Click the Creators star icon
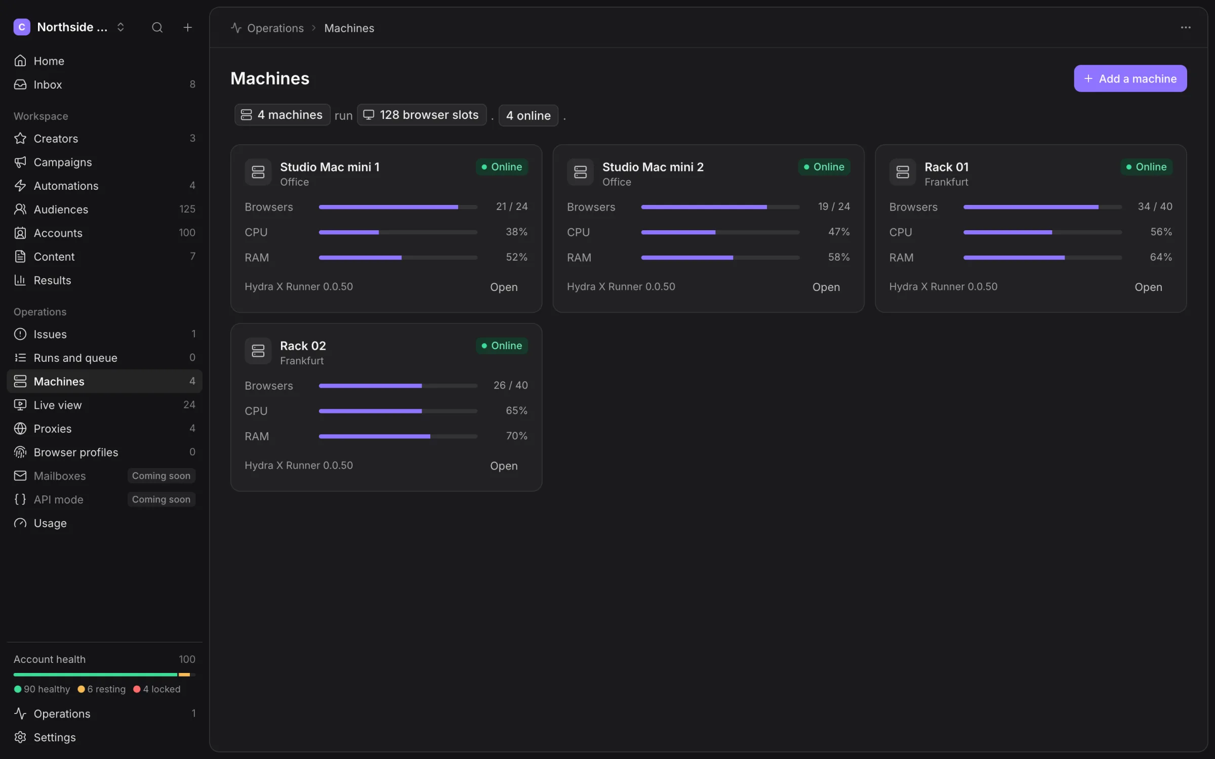 point(20,138)
